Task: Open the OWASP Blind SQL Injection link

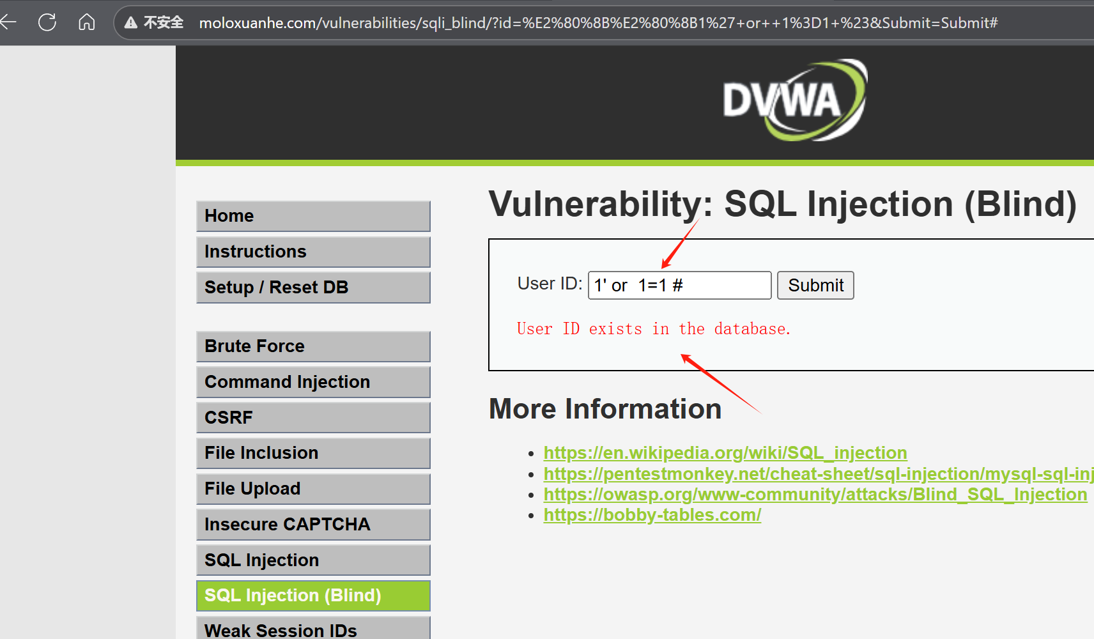Action: click(x=815, y=495)
